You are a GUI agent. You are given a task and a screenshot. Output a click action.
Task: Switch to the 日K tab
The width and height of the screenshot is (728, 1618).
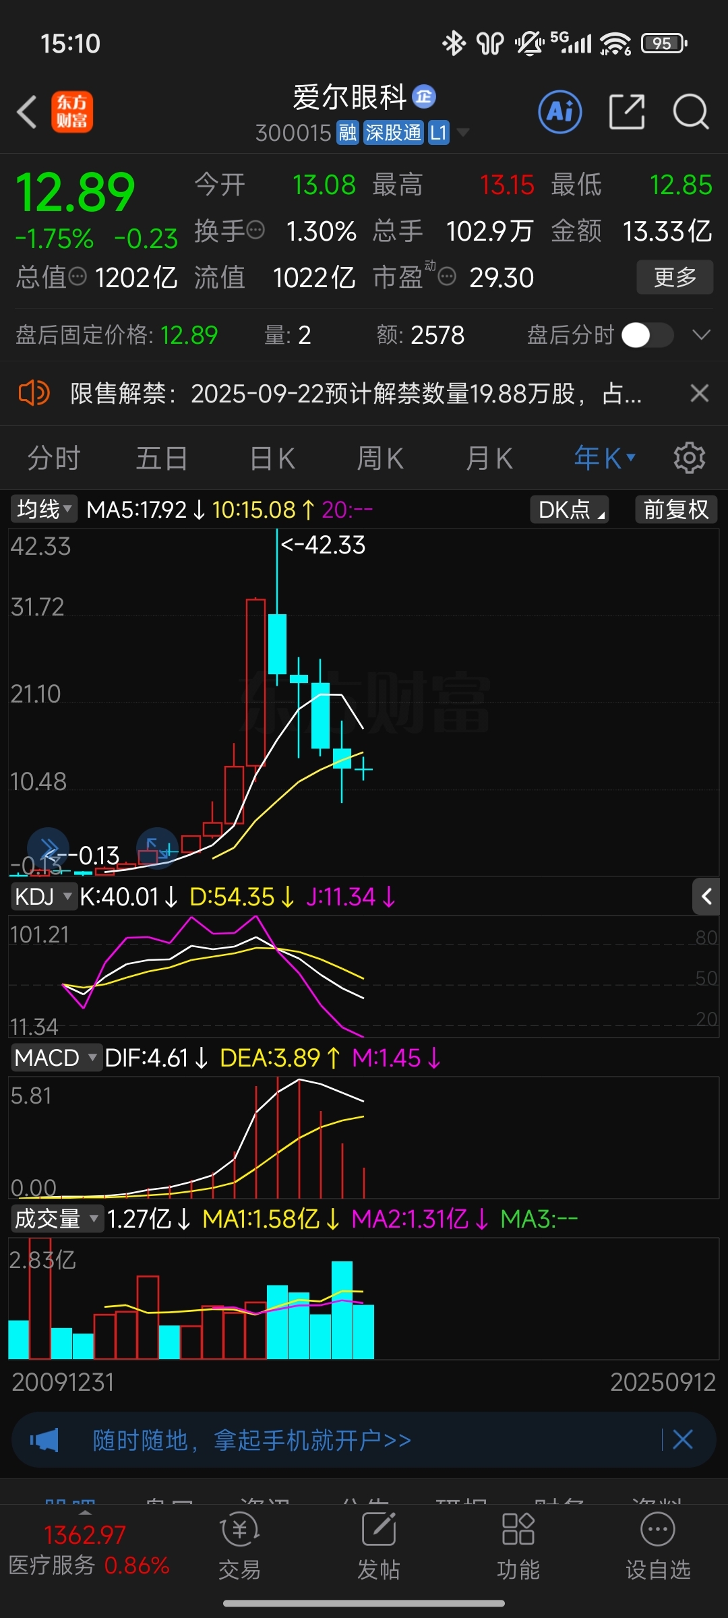coord(272,458)
